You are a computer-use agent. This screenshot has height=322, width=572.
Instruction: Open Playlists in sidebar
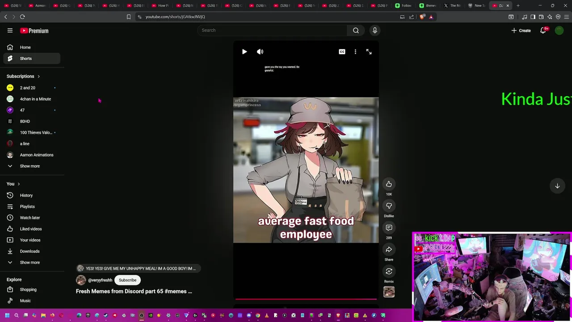pos(32,207)
